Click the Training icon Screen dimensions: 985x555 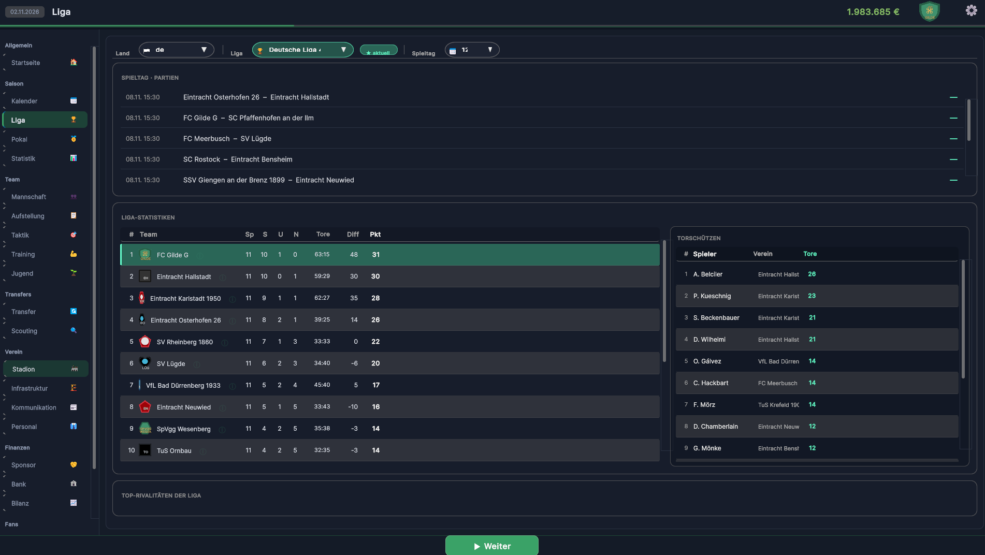pos(74,254)
